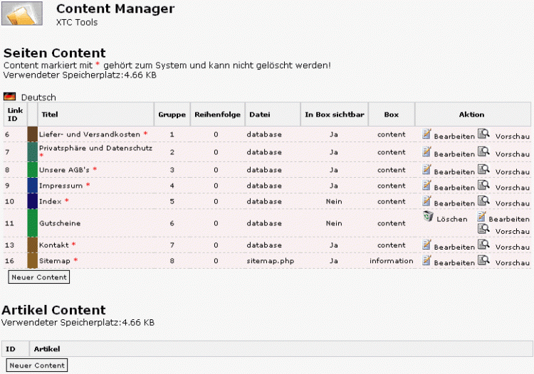534x374 pixels.
Task: Click the Reihenfolge column header
Action: (217, 114)
